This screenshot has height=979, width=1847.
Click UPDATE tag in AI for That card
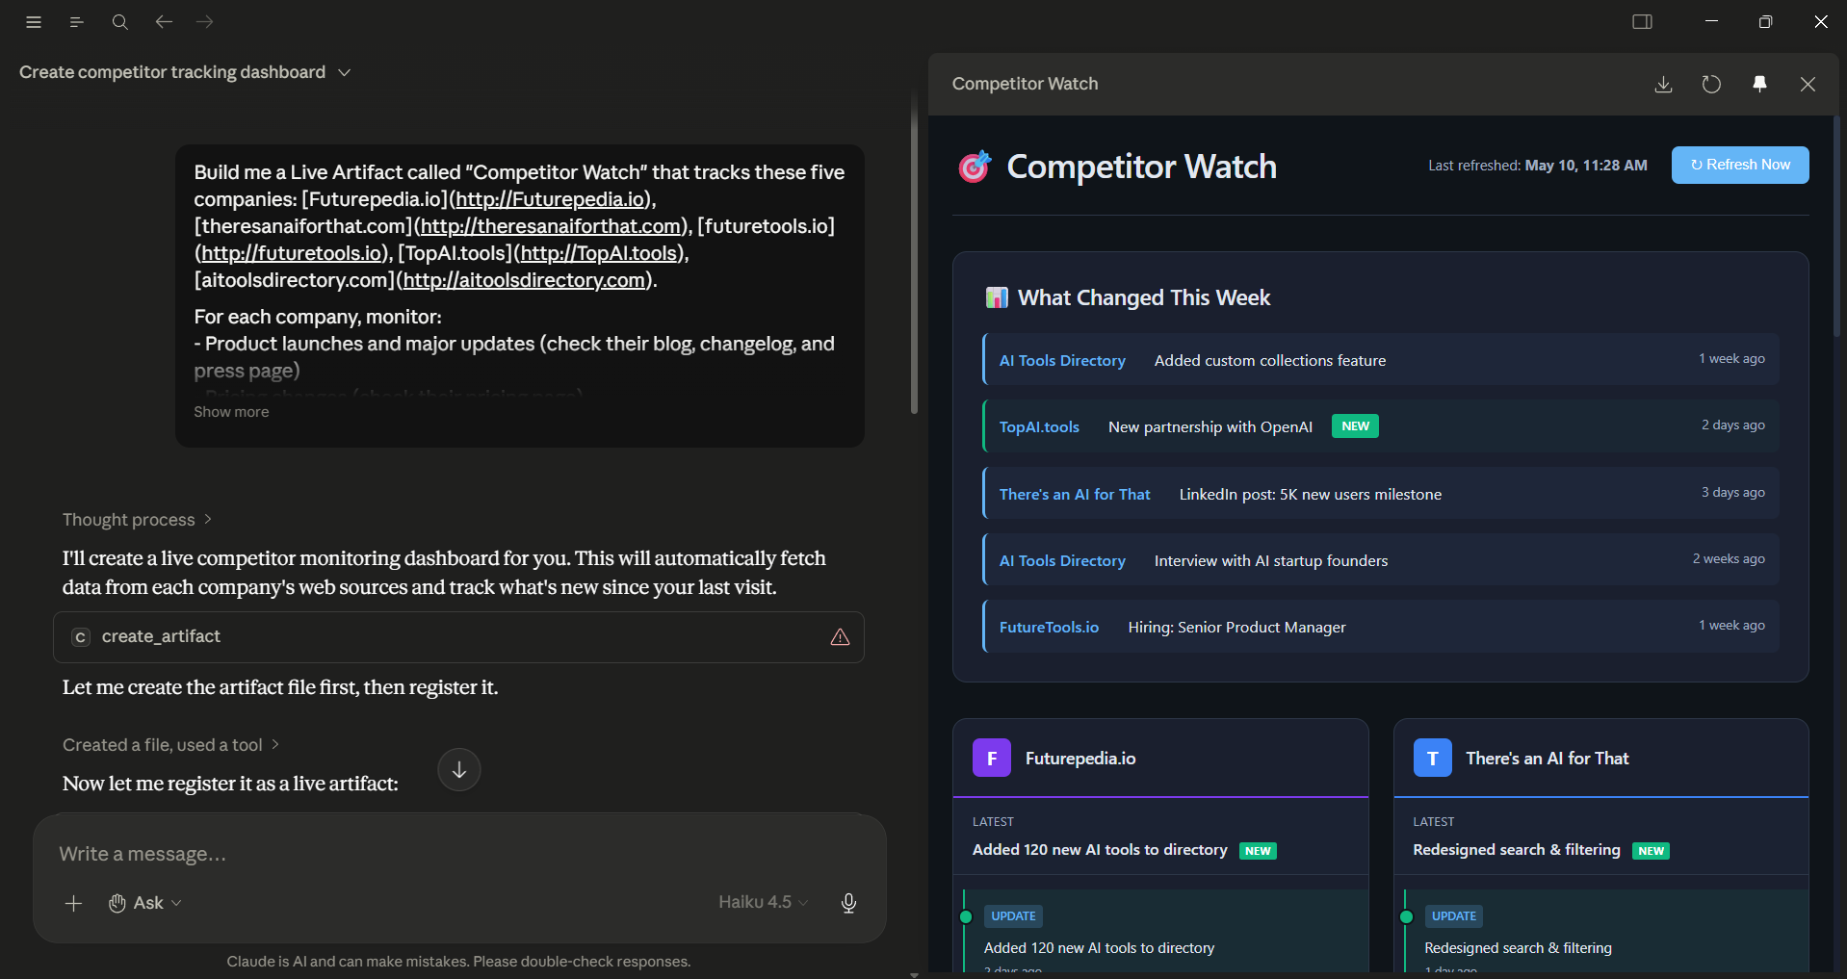pyautogui.click(x=1454, y=916)
